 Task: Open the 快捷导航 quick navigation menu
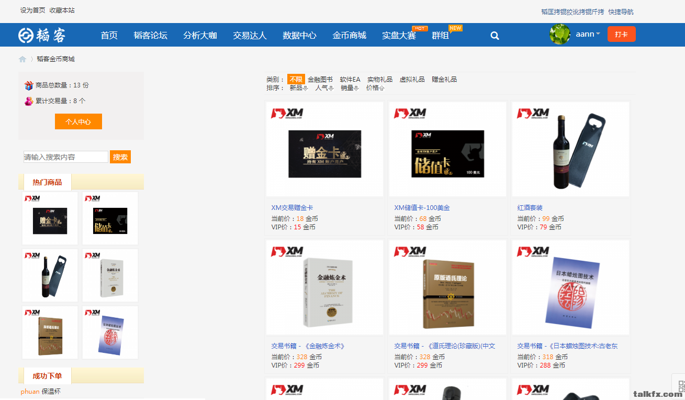coord(621,12)
